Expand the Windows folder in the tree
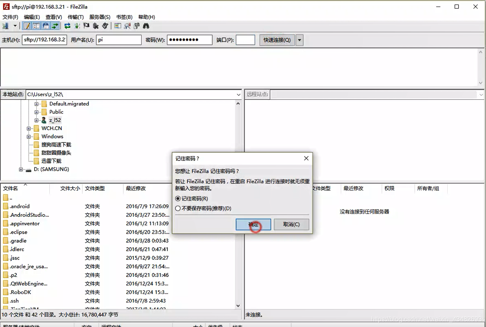This screenshot has width=486, height=327. (x=28, y=136)
